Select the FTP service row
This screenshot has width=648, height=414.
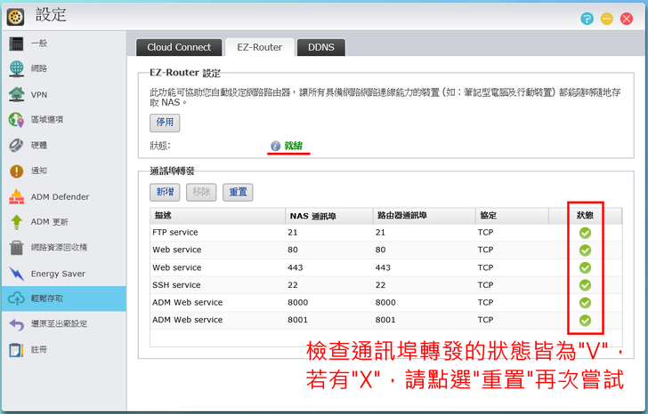356,233
